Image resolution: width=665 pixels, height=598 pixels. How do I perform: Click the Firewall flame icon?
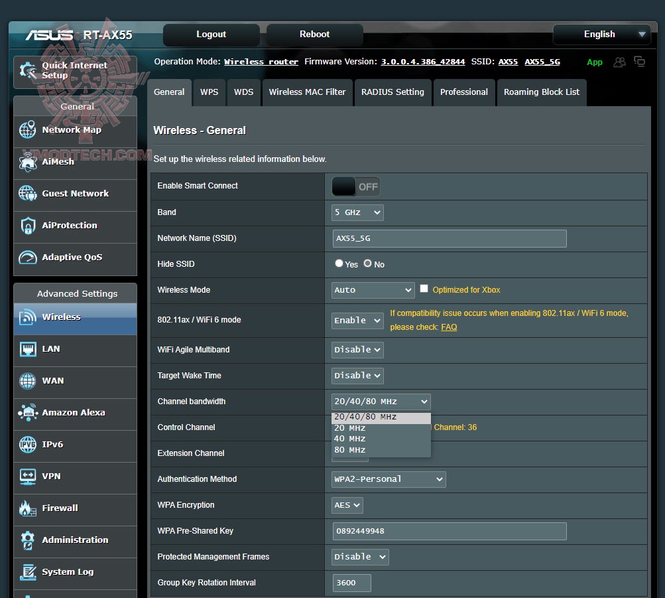coord(28,508)
